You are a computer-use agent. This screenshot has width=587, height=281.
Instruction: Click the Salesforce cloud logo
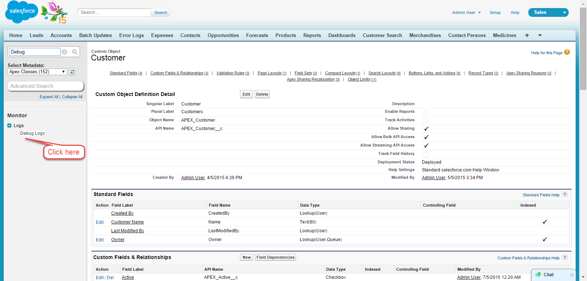coord(22,11)
